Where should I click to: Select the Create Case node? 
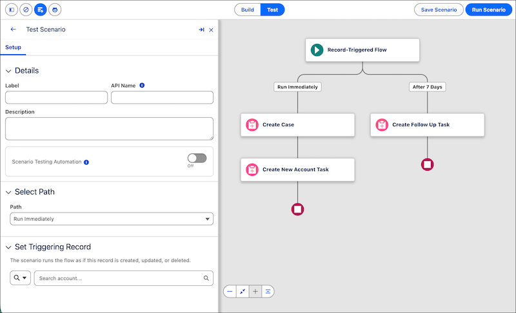pos(297,125)
